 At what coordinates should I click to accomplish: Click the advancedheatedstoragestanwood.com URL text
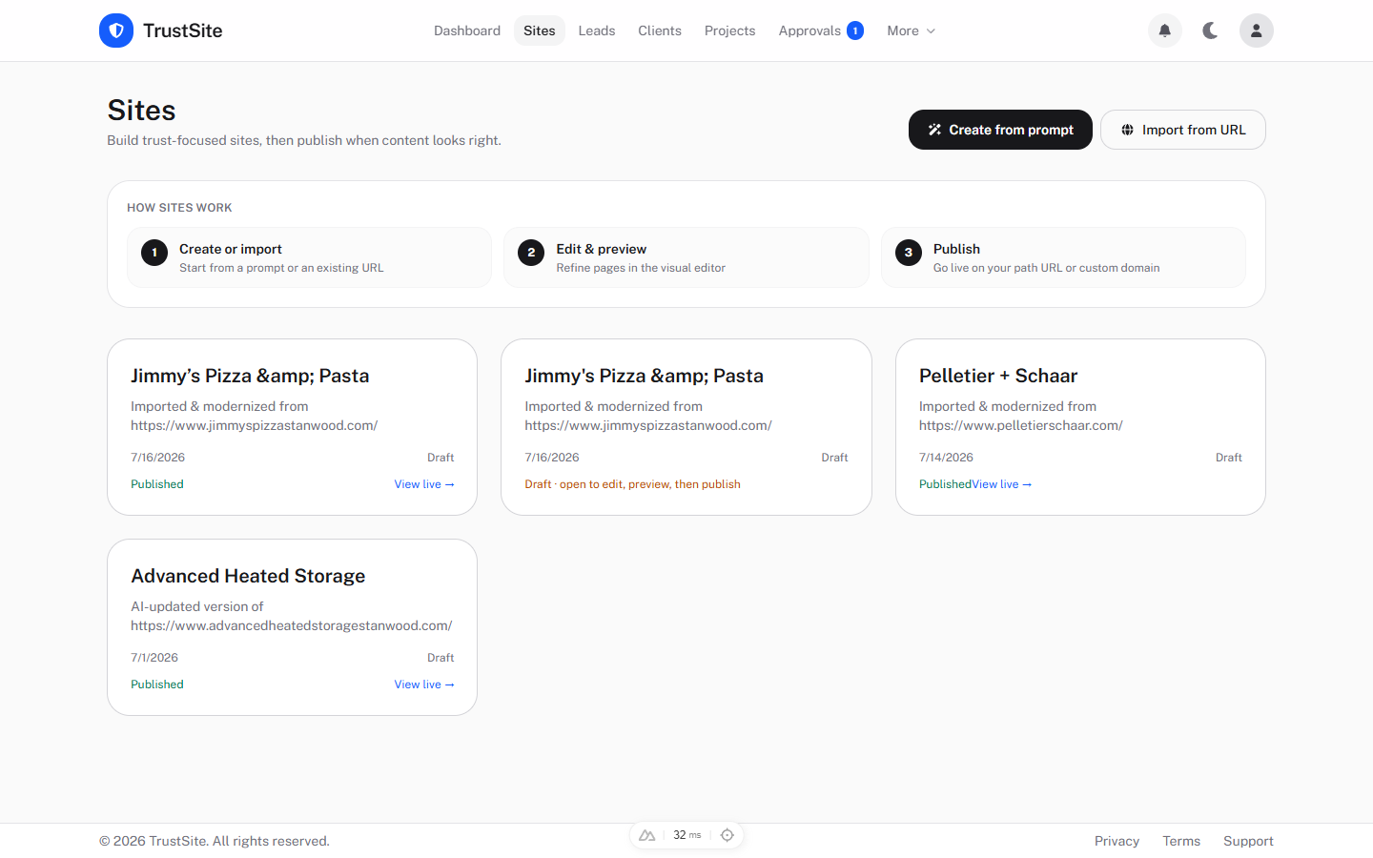coord(292,625)
